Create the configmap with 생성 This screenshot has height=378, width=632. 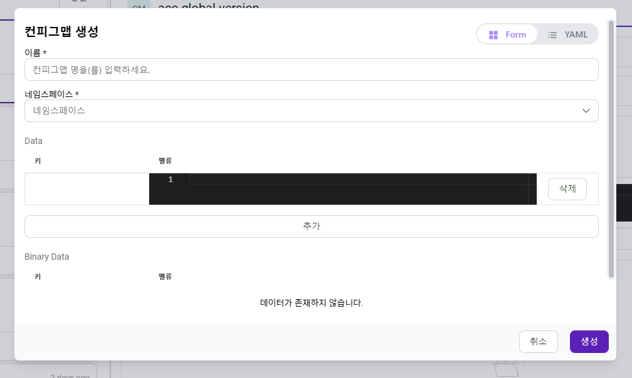(x=589, y=342)
